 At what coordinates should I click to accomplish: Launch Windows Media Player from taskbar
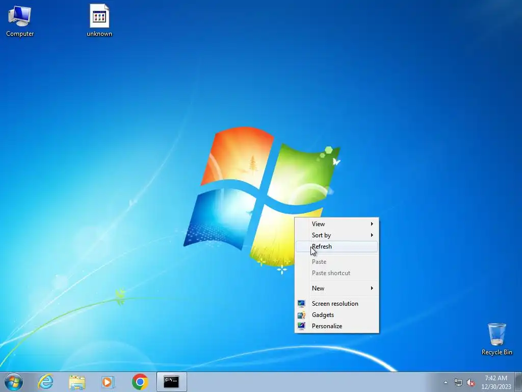(108, 382)
